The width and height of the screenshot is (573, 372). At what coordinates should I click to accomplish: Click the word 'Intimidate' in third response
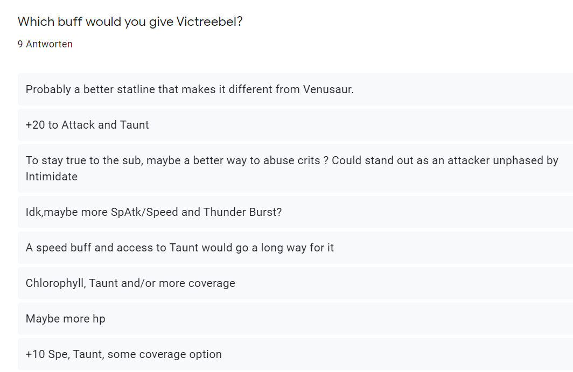pyautogui.click(x=52, y=177)
